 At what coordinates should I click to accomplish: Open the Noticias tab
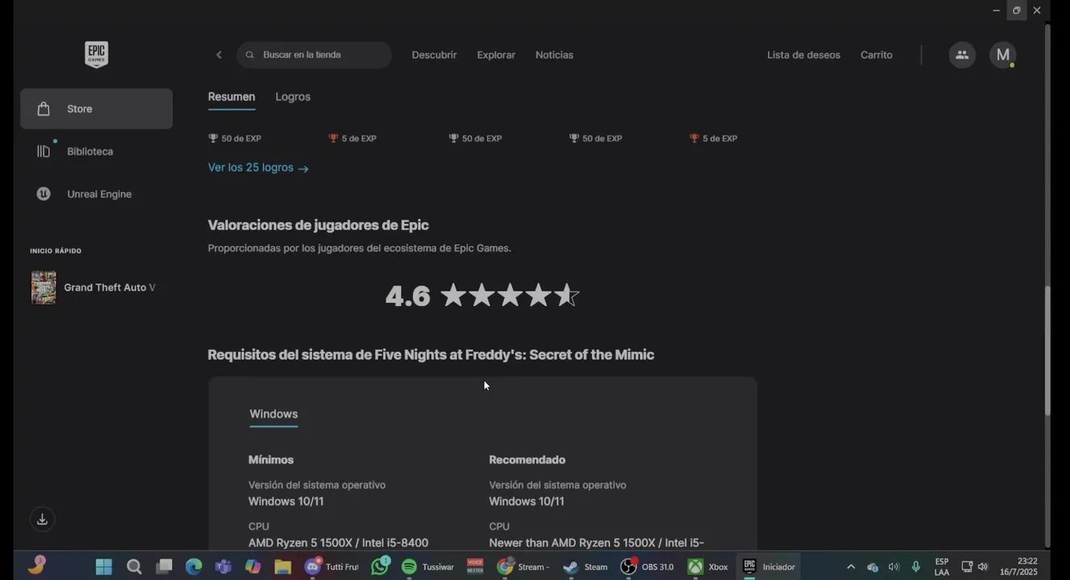pyautogui.click(x=554, y=55)
